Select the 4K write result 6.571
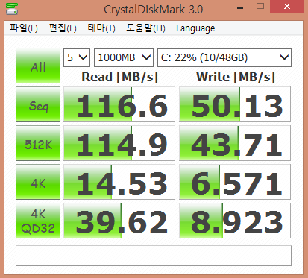 (x=235, y=182)
